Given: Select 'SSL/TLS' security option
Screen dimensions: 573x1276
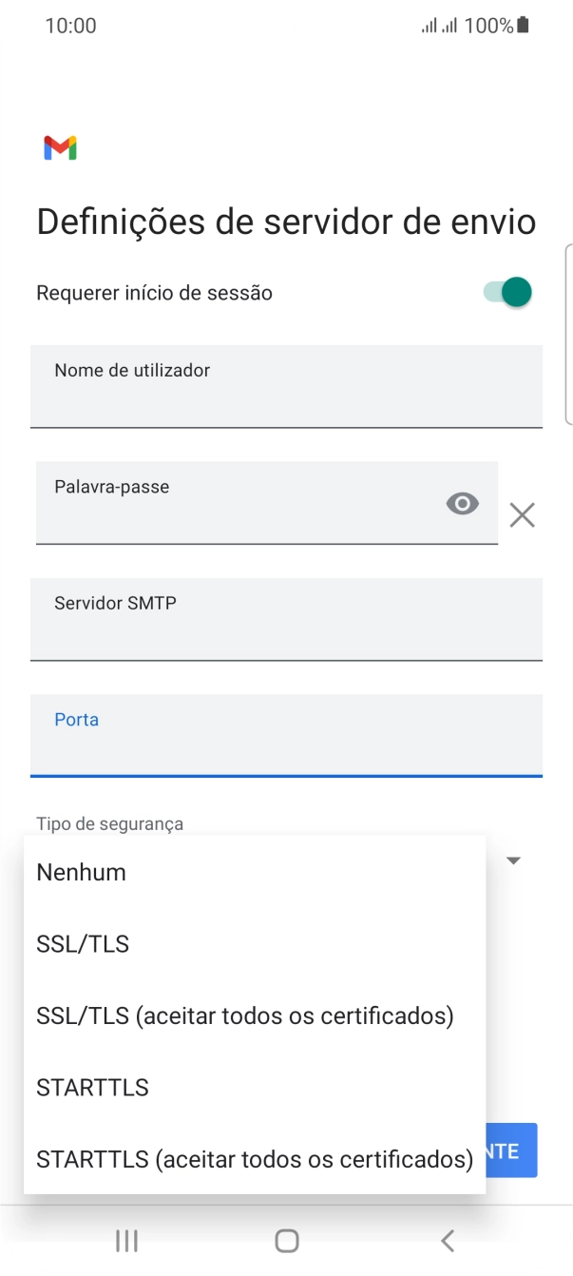Looking at the screenshot, I should click(82, 943).
